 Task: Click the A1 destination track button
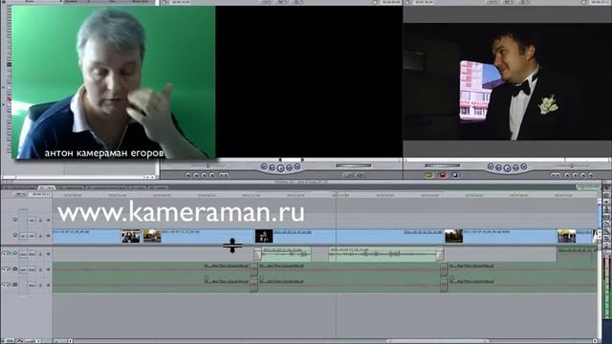point(32,254)
